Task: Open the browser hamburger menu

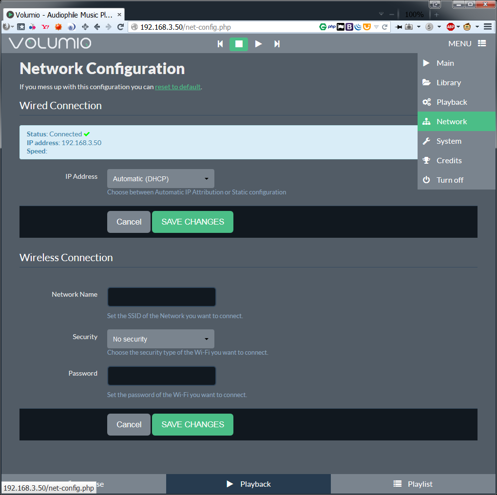Action: 487,27
